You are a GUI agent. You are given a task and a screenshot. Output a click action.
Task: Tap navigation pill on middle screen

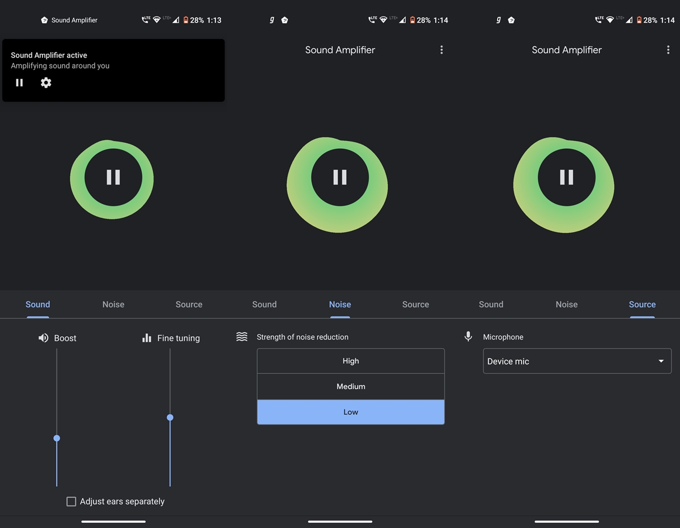340,521
